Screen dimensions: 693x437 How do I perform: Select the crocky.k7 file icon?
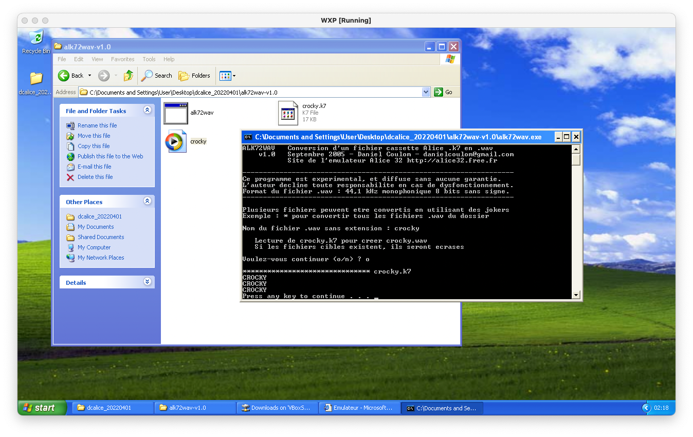288,113
